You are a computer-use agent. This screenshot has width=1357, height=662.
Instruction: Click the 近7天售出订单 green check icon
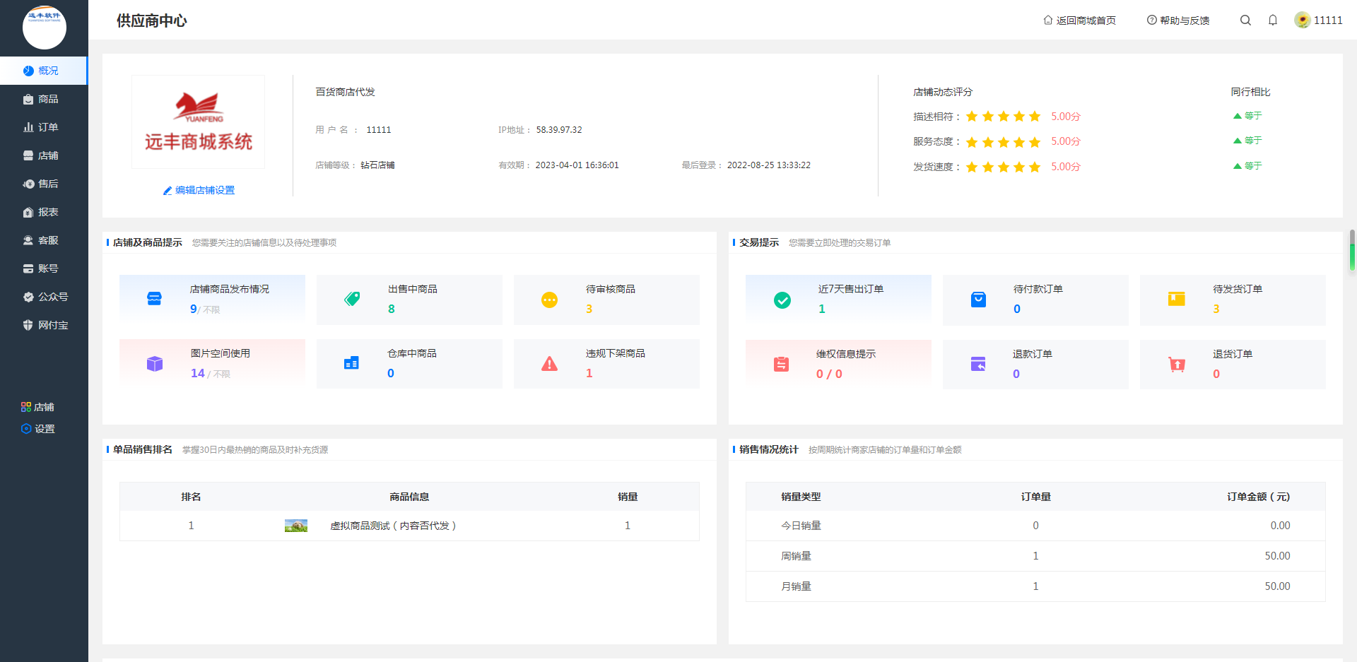[782, 300]
